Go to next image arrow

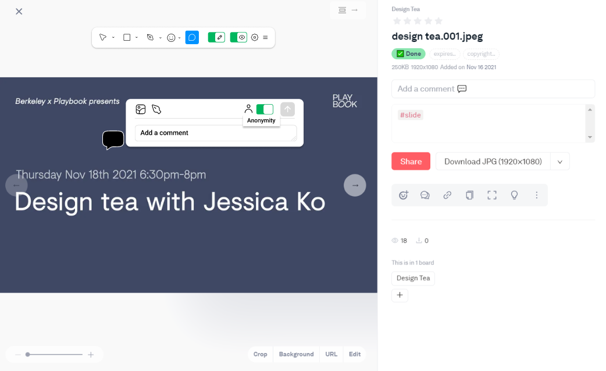pyautogui.click(x=355, y=185)
